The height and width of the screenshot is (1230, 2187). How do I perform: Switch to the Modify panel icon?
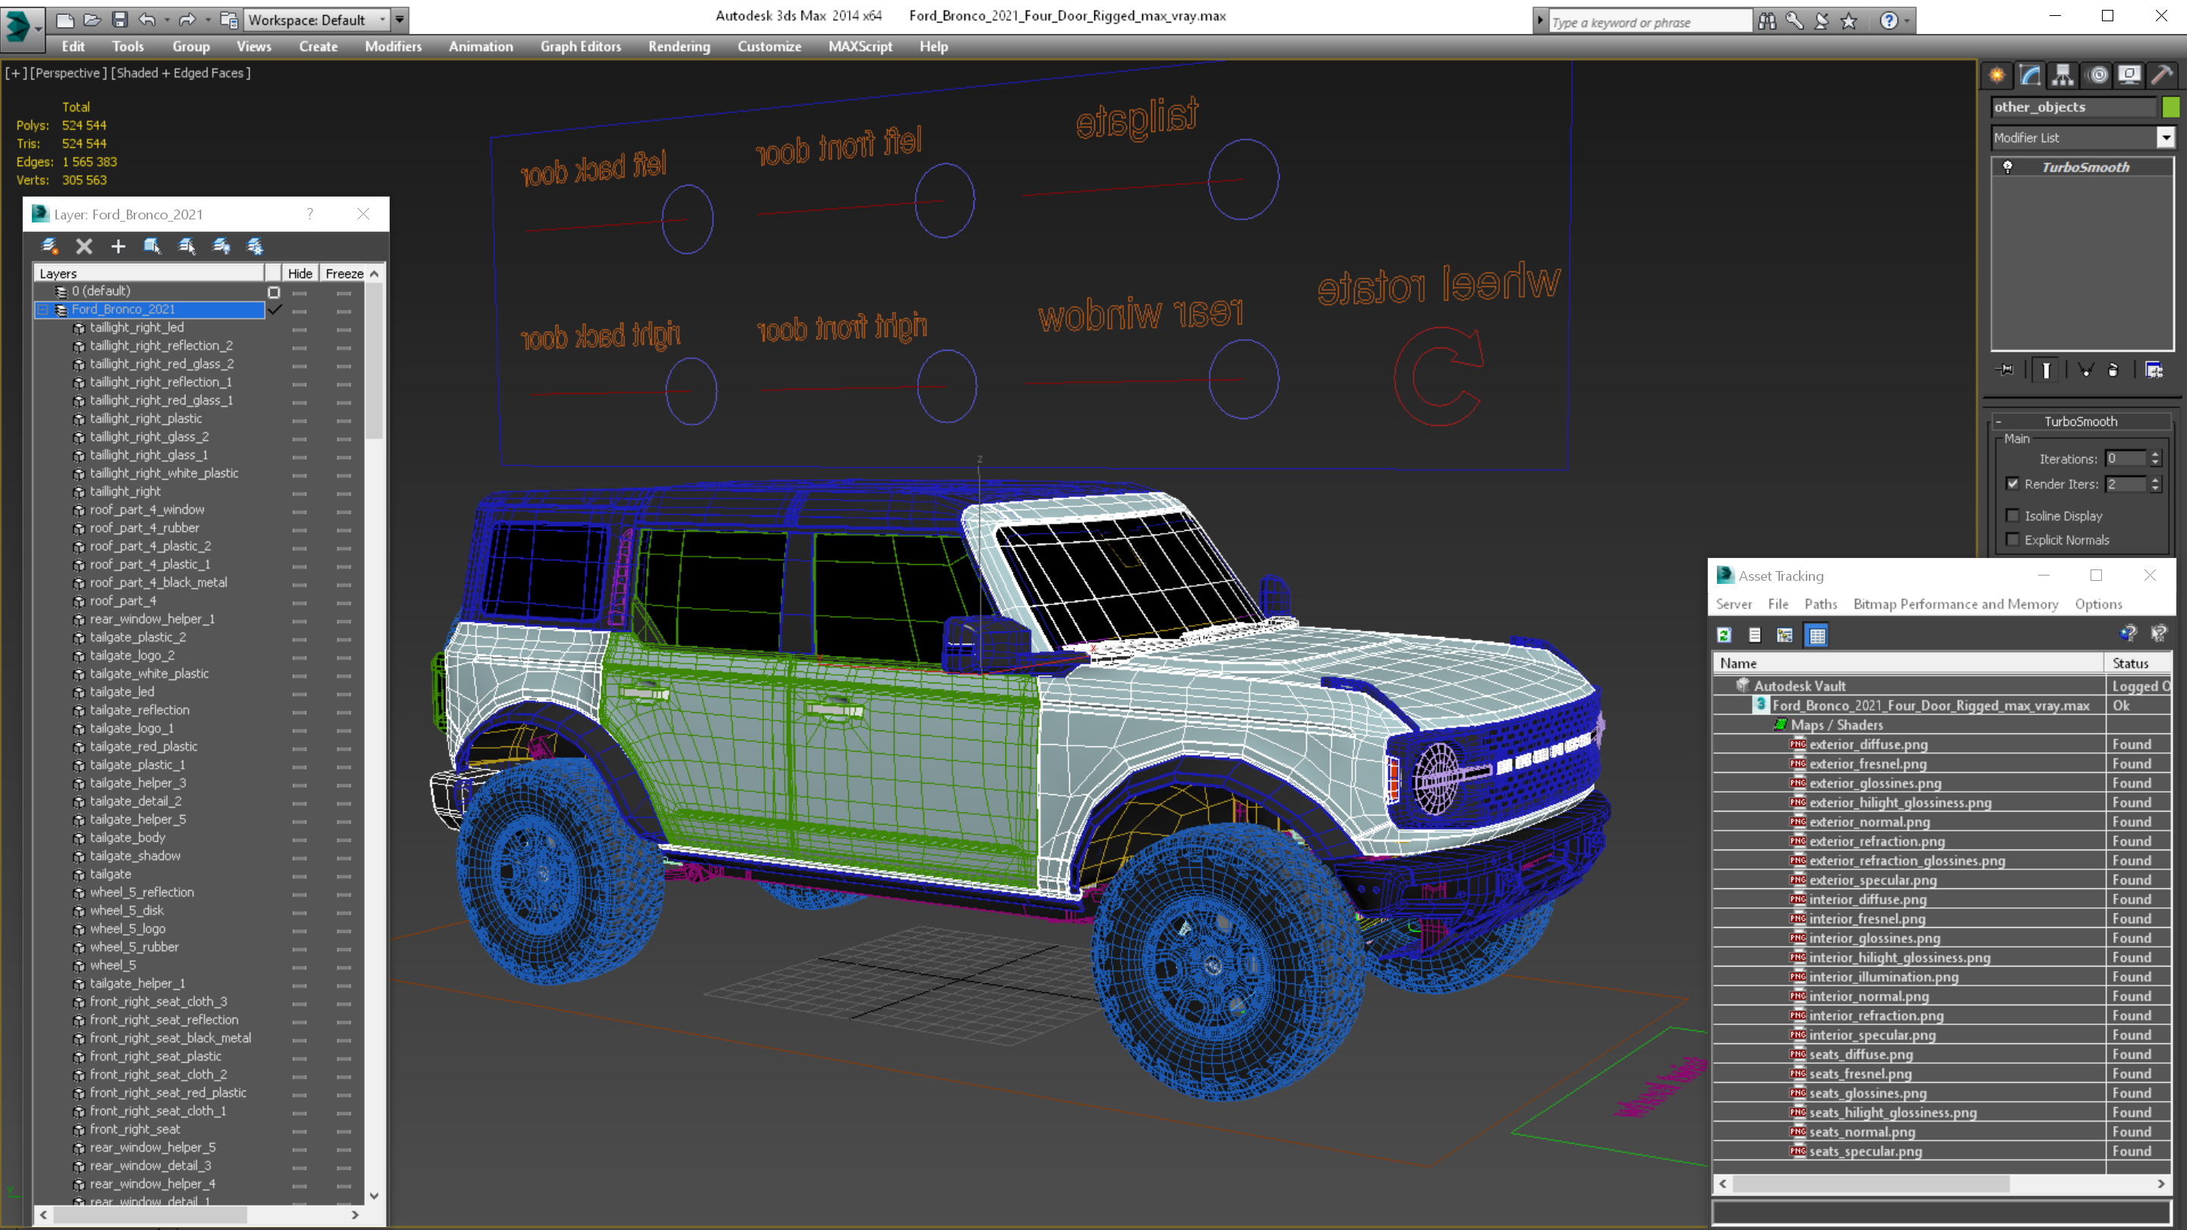[x=2030, y=76]
